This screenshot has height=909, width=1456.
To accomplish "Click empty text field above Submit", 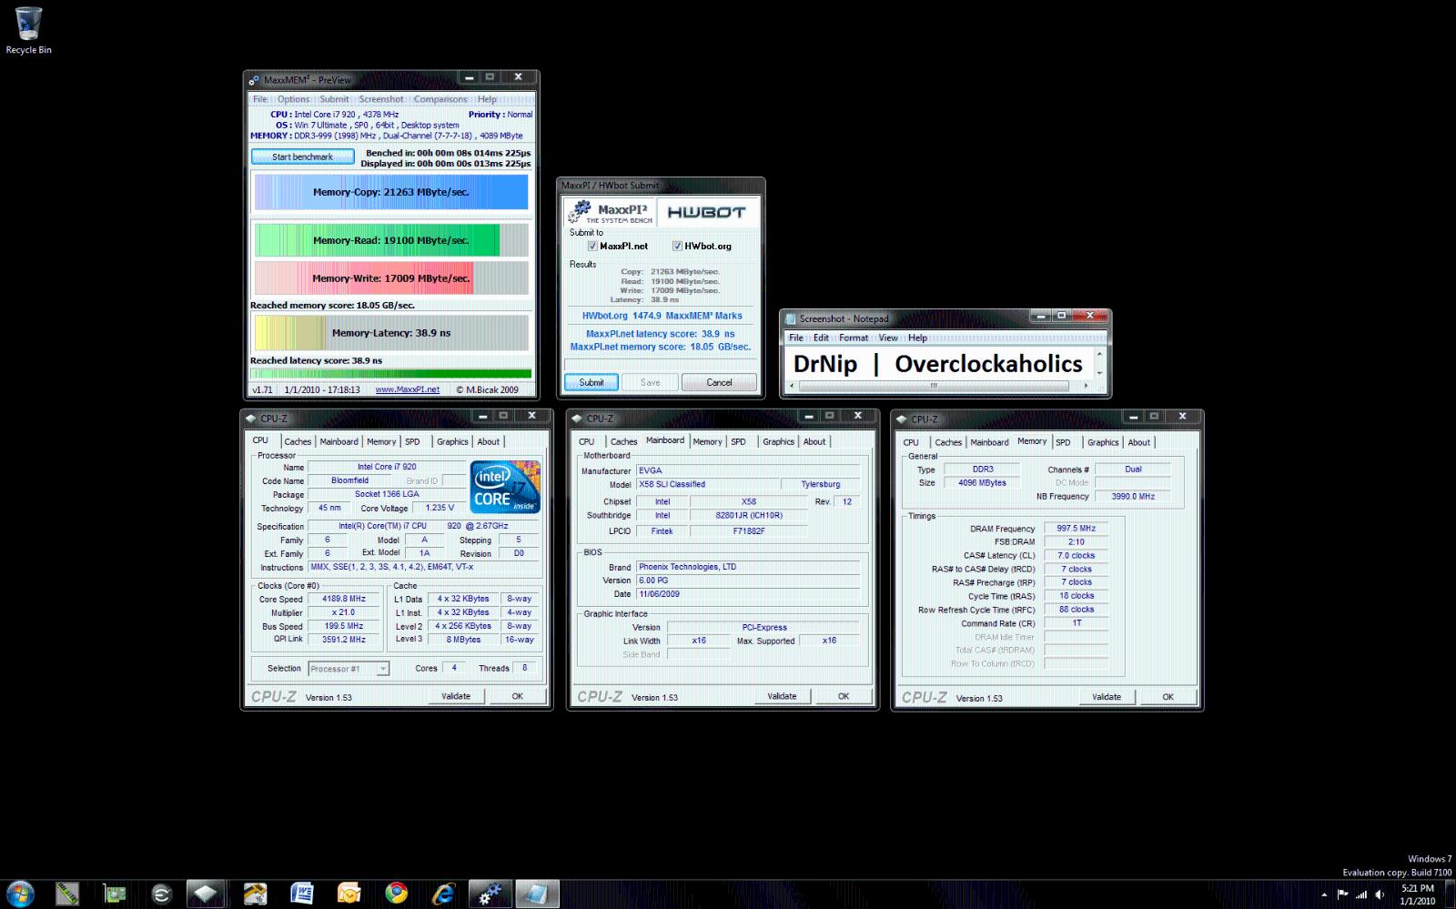I will tap(661, 364).
